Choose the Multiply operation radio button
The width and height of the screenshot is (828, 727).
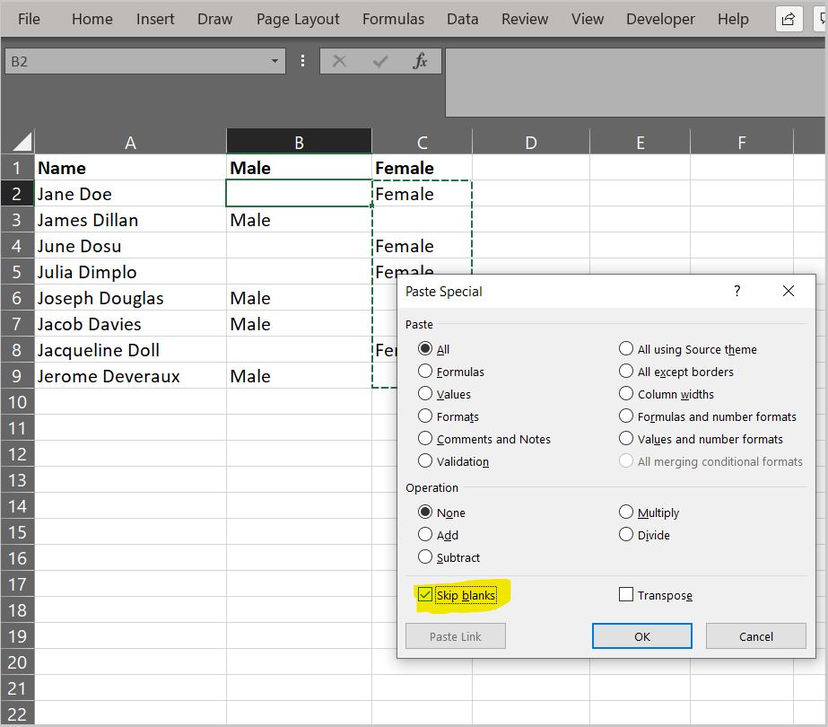[x=626, y=512]
